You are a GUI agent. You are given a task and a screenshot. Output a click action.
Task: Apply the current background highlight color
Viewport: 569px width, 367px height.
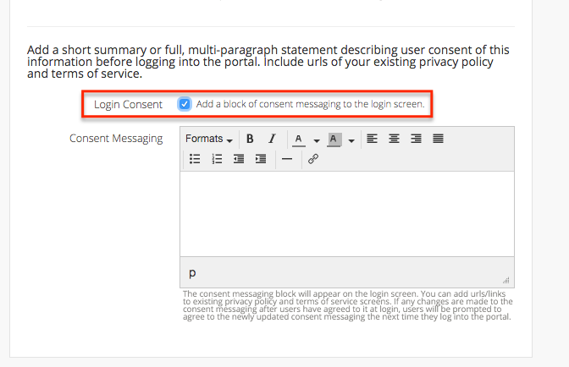coord(334,139)
